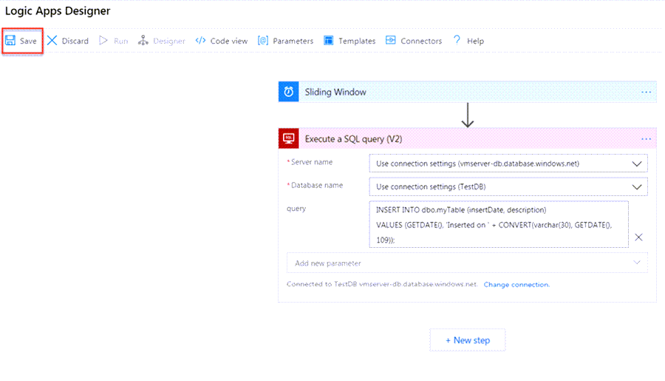Screen dimensions: 665x381
Task: Open the Server name dropdown
Action: point(637,163)
